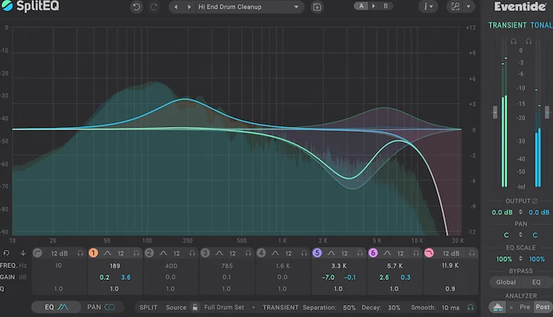Switch to the EQ view tab

56,307
